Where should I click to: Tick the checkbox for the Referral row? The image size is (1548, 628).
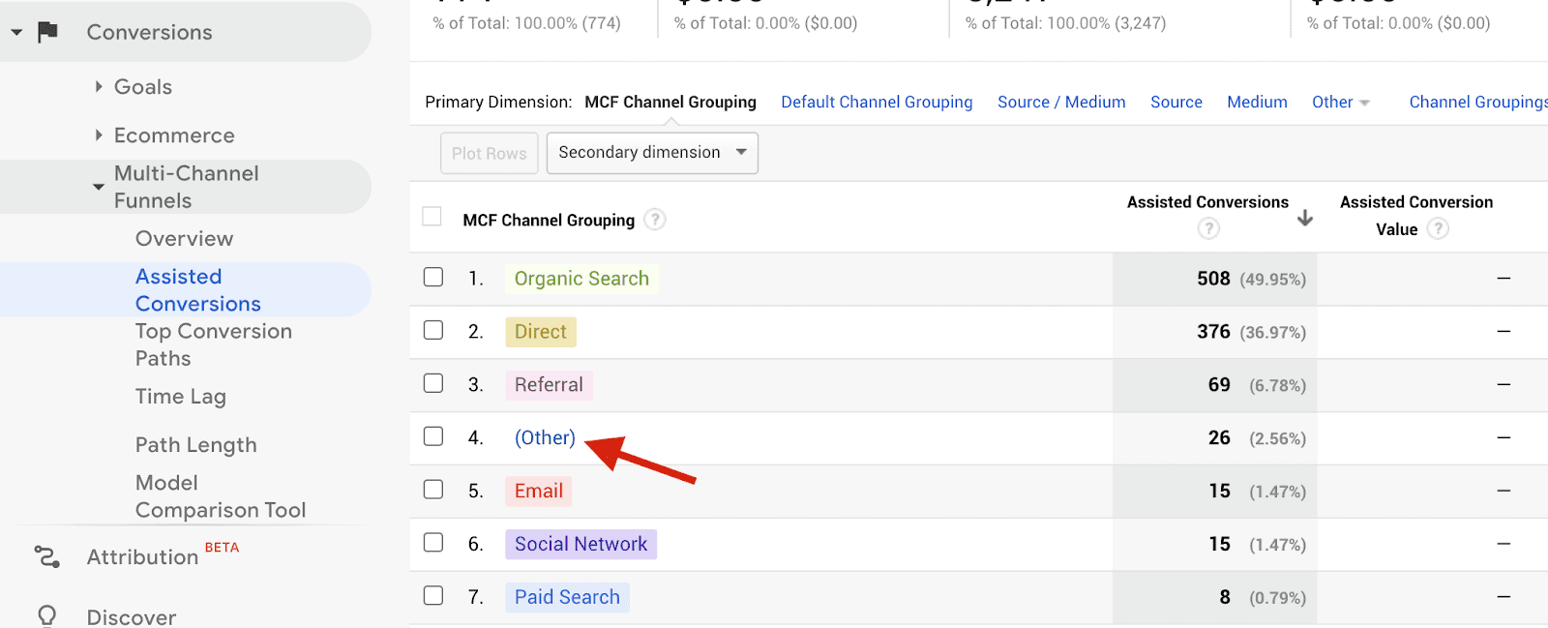433,383
